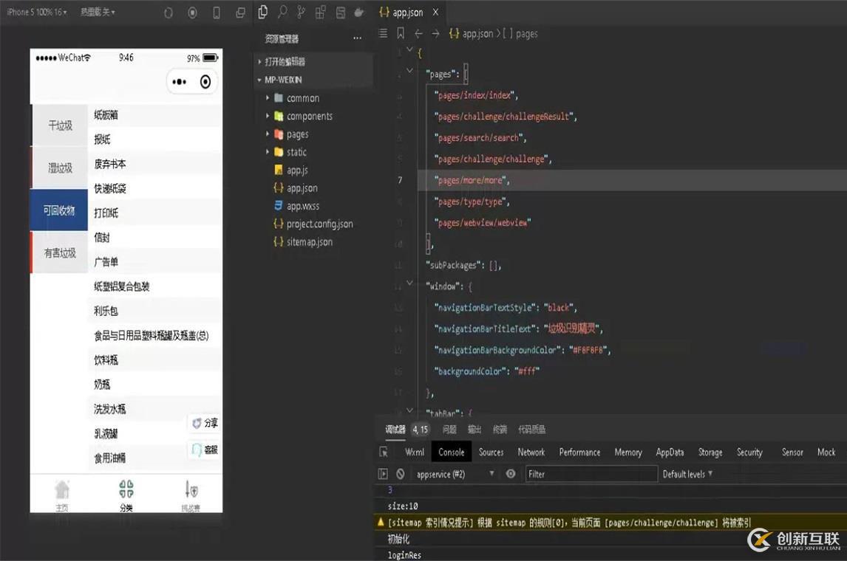Click the element inspector arrow icon
This screenshot has height=561, width=847.
[384, 452]
